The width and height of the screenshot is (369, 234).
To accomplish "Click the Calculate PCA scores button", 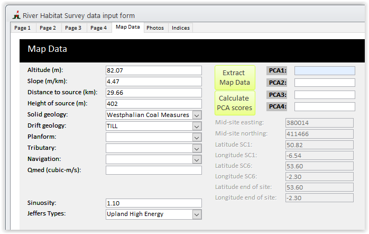I will point(235,103).
